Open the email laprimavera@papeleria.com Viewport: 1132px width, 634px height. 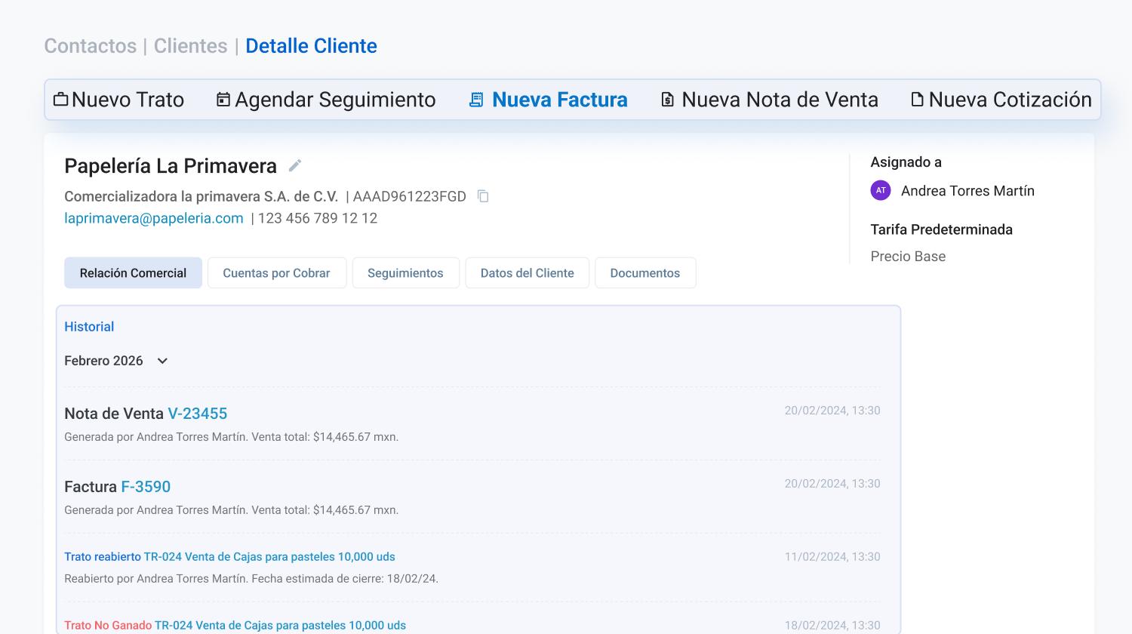click(154, 218)
